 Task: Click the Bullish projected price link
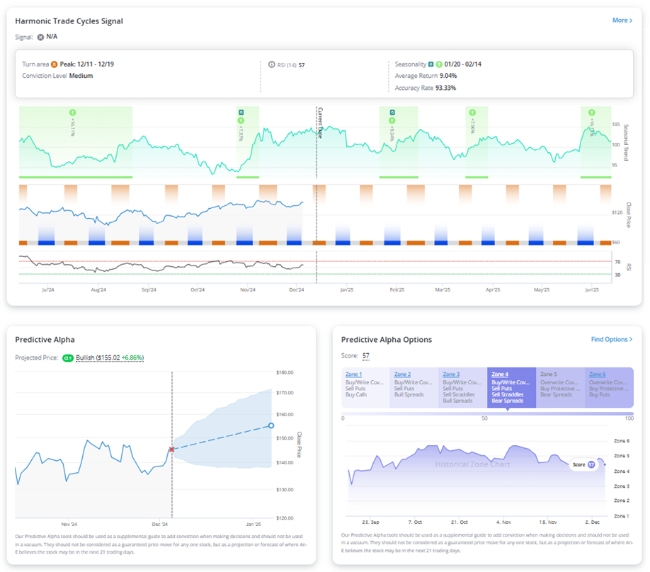tap(110, 357)
